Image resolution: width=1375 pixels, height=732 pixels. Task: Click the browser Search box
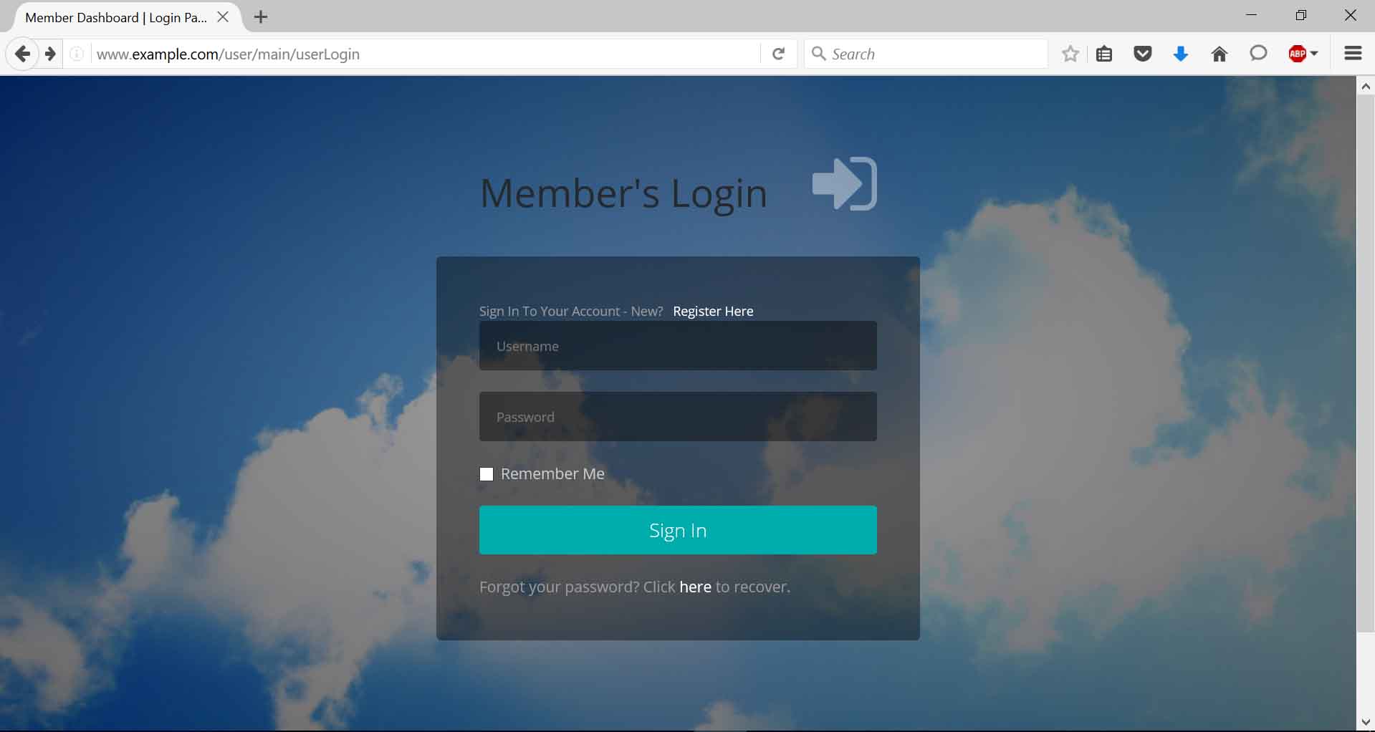click(x=926, y=54)
